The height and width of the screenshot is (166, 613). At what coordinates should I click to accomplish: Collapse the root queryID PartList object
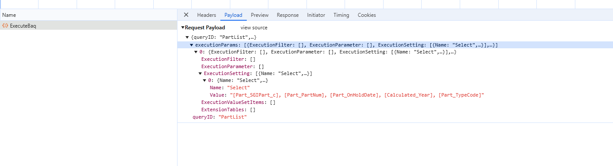tap(187, 38)
